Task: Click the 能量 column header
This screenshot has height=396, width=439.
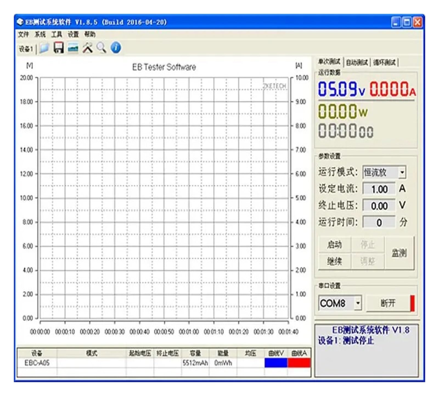Action: pyautogui.click(x=223, y=353)
